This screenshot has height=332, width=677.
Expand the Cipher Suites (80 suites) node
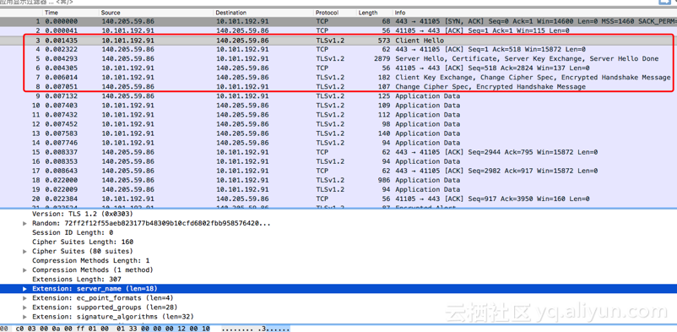[x=24, y=251]
